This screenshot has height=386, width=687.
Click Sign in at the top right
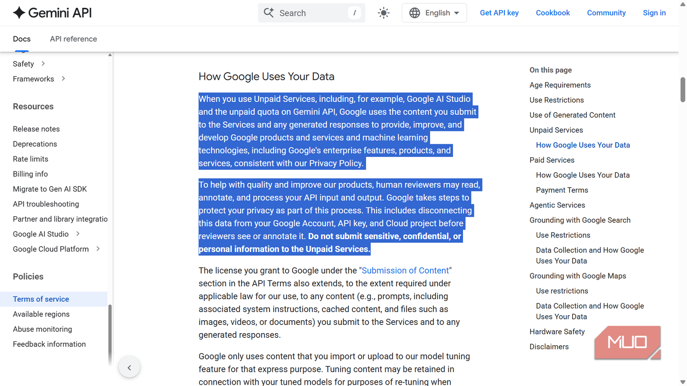tap(654, 13)
